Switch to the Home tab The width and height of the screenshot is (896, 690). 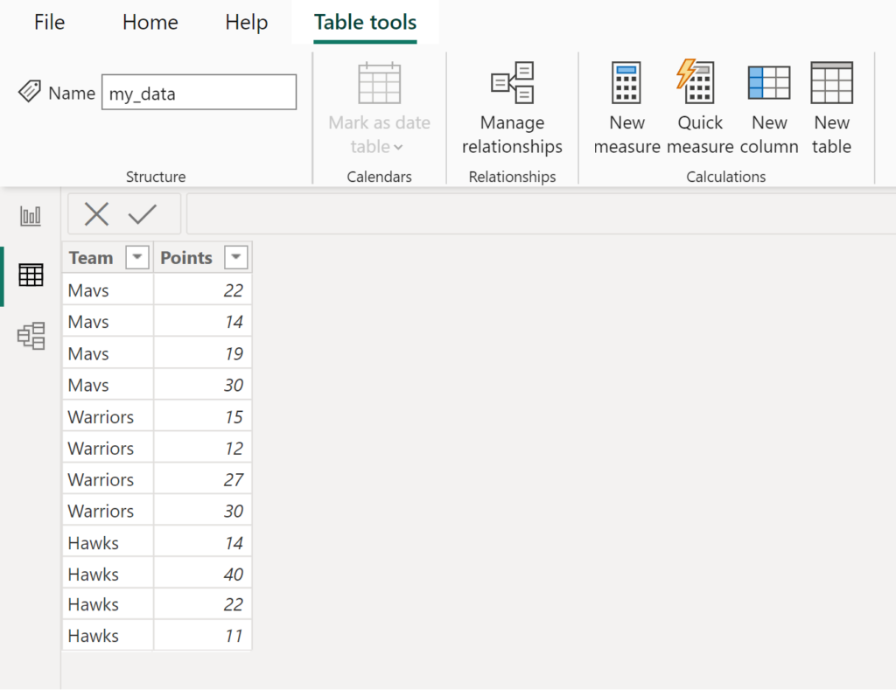150,22
